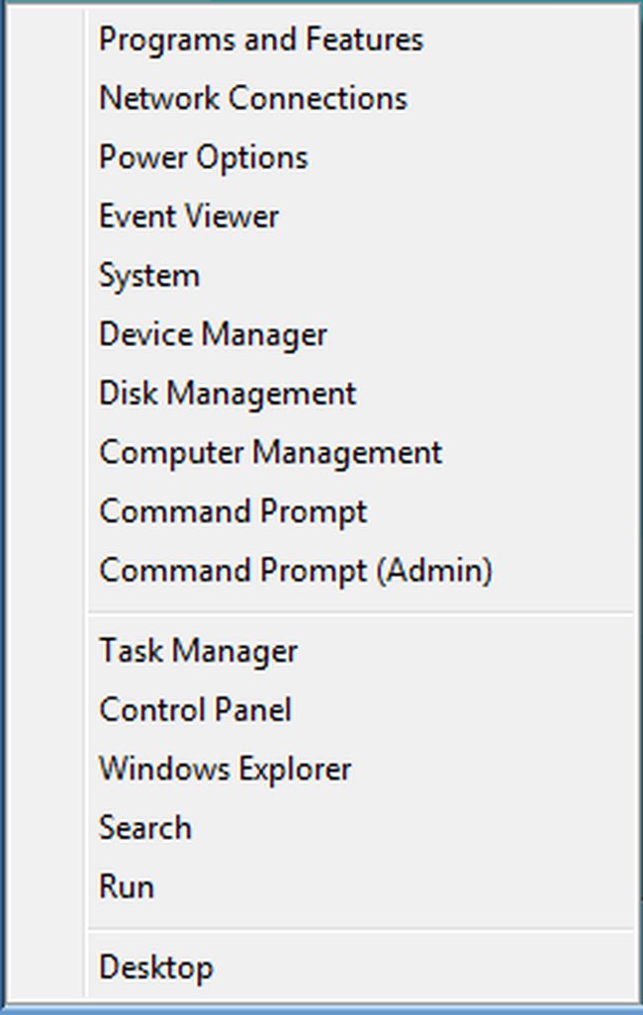Click Event Viewer to view system logs
This screenshot has width=643, height=1015.
coord(188,217)
